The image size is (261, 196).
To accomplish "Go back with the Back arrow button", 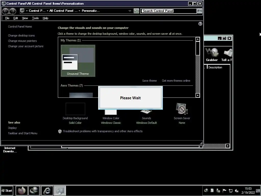I will coord(5,11).
